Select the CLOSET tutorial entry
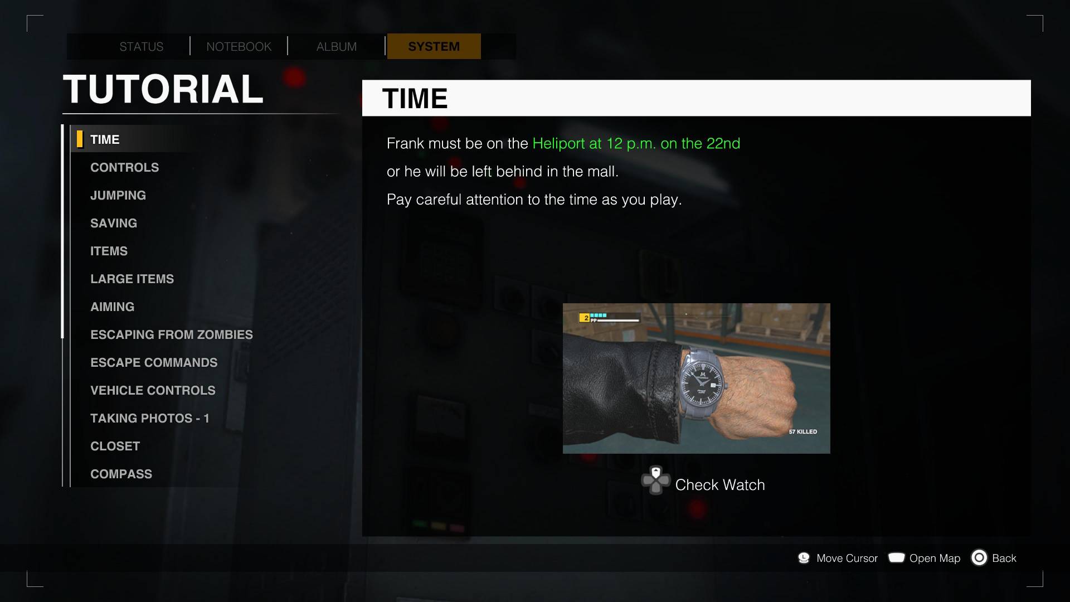Image resolution: width=1070 pixels, height=602 pixels. pos(115,446)
